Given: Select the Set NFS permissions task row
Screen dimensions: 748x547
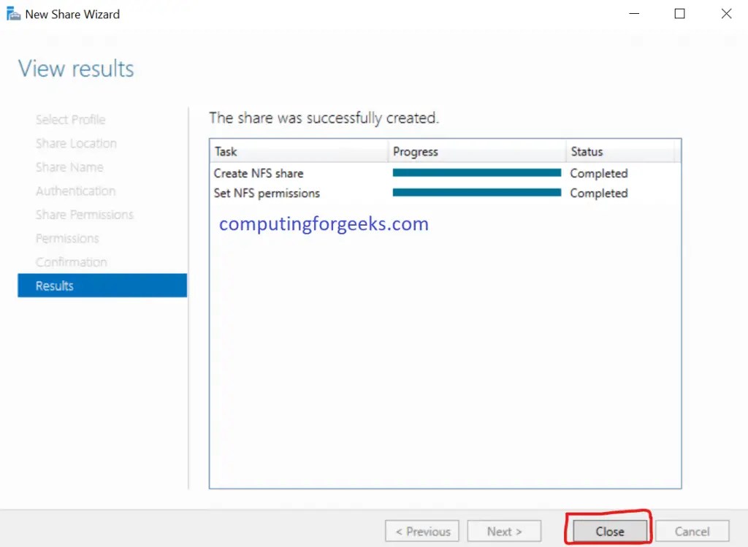Looking at the screenshot, I should click(x=265, y=193).
